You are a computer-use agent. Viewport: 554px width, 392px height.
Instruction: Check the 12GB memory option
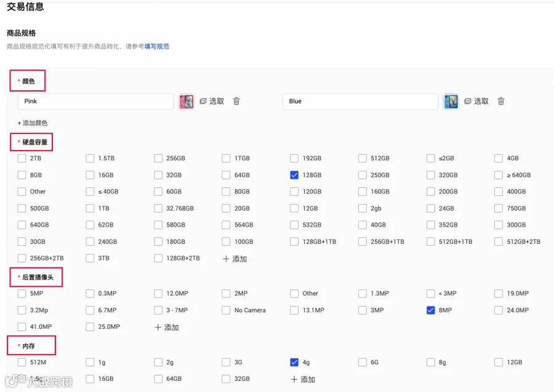pyautogui.click(x=499, y=362)
